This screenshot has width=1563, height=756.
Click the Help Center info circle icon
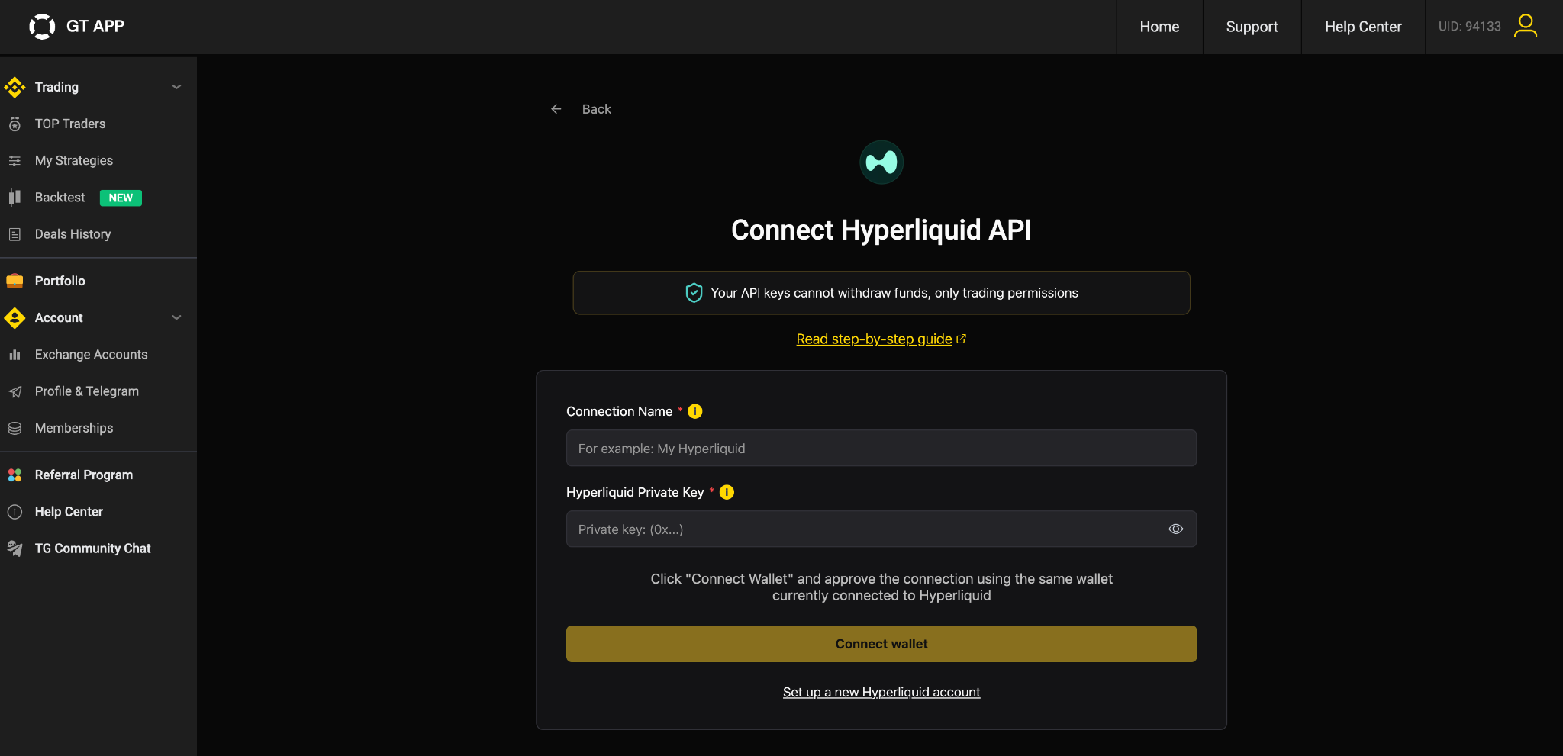pos(15,512)
